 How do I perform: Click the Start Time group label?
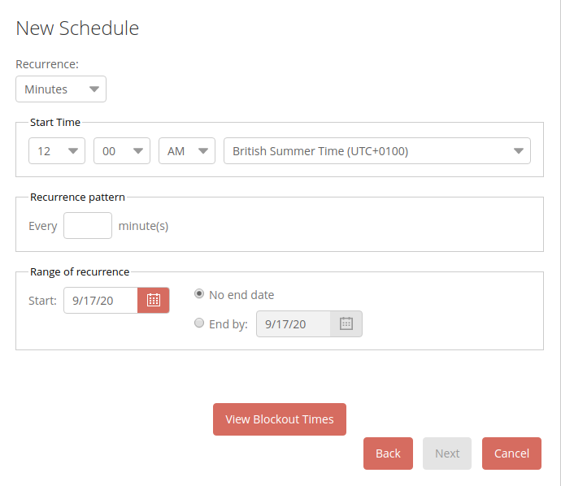coord(55,123)
